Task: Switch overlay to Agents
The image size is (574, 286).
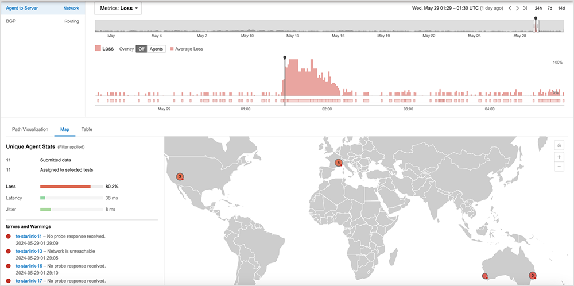Action: (x=156, y=49)
